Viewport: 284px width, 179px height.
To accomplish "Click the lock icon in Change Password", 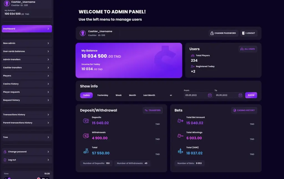I will tap(212, 33).
